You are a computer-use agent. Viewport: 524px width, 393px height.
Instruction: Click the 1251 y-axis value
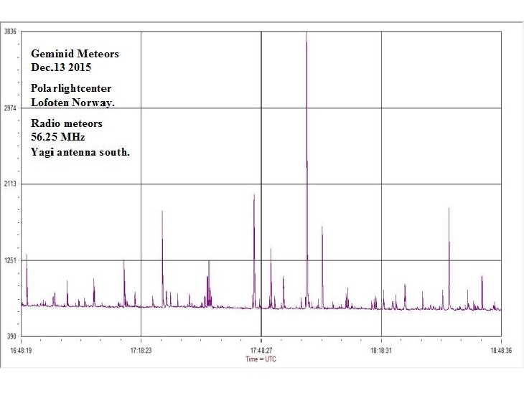(11, 260)
